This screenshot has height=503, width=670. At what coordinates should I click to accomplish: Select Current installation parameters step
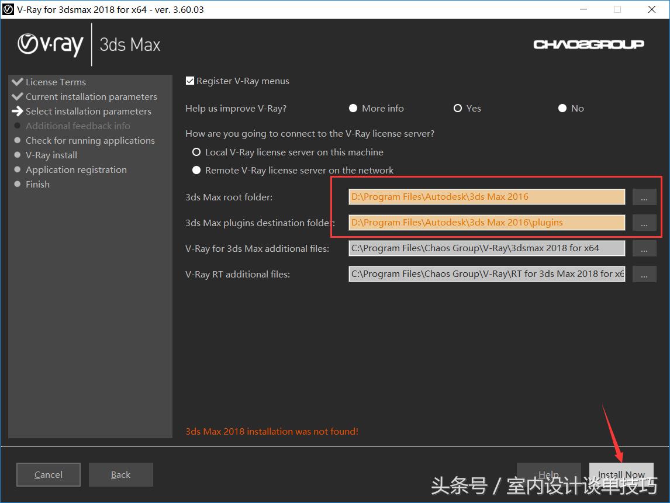coord(91,97)
